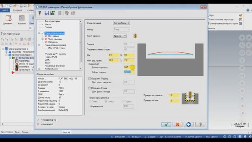Click dialog tree scrollbar down arrow
This screenshot has width=252, height=142.
click(x=80, y=69)
